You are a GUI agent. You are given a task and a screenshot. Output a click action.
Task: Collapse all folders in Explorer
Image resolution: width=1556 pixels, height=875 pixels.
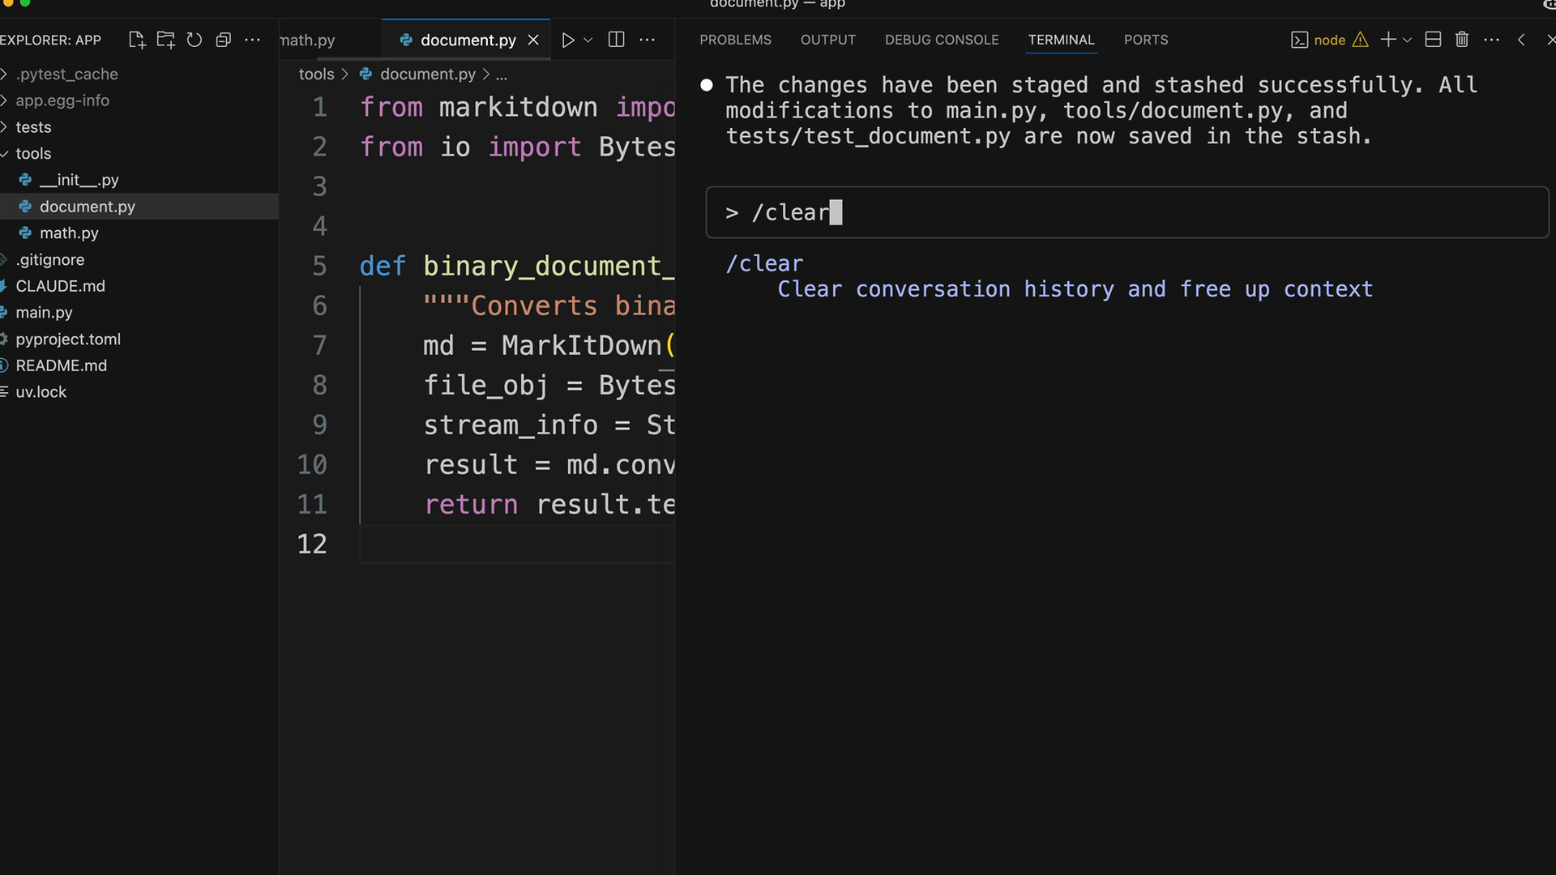(224, 40)
